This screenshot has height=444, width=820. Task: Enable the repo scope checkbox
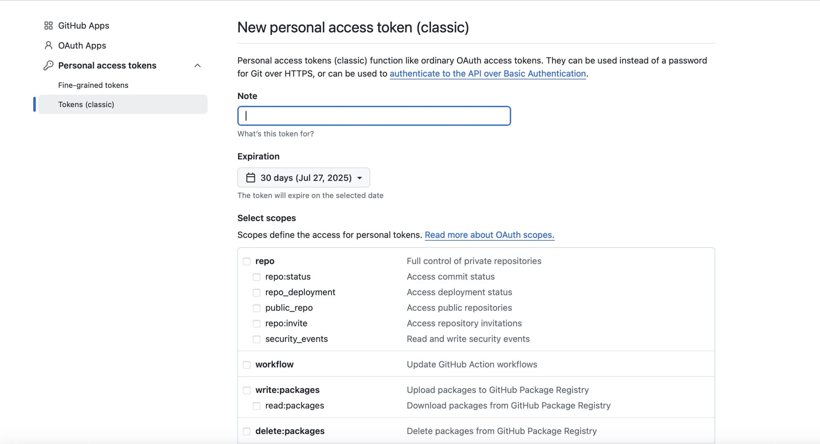pos(247,261)
